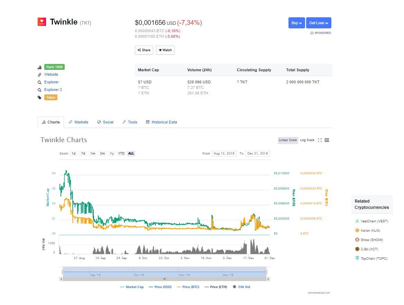Image resolution: width=404 pixels, height=305 pixels.
Task: Click the Sponsored badge icon
Action: tap(312, 33)
